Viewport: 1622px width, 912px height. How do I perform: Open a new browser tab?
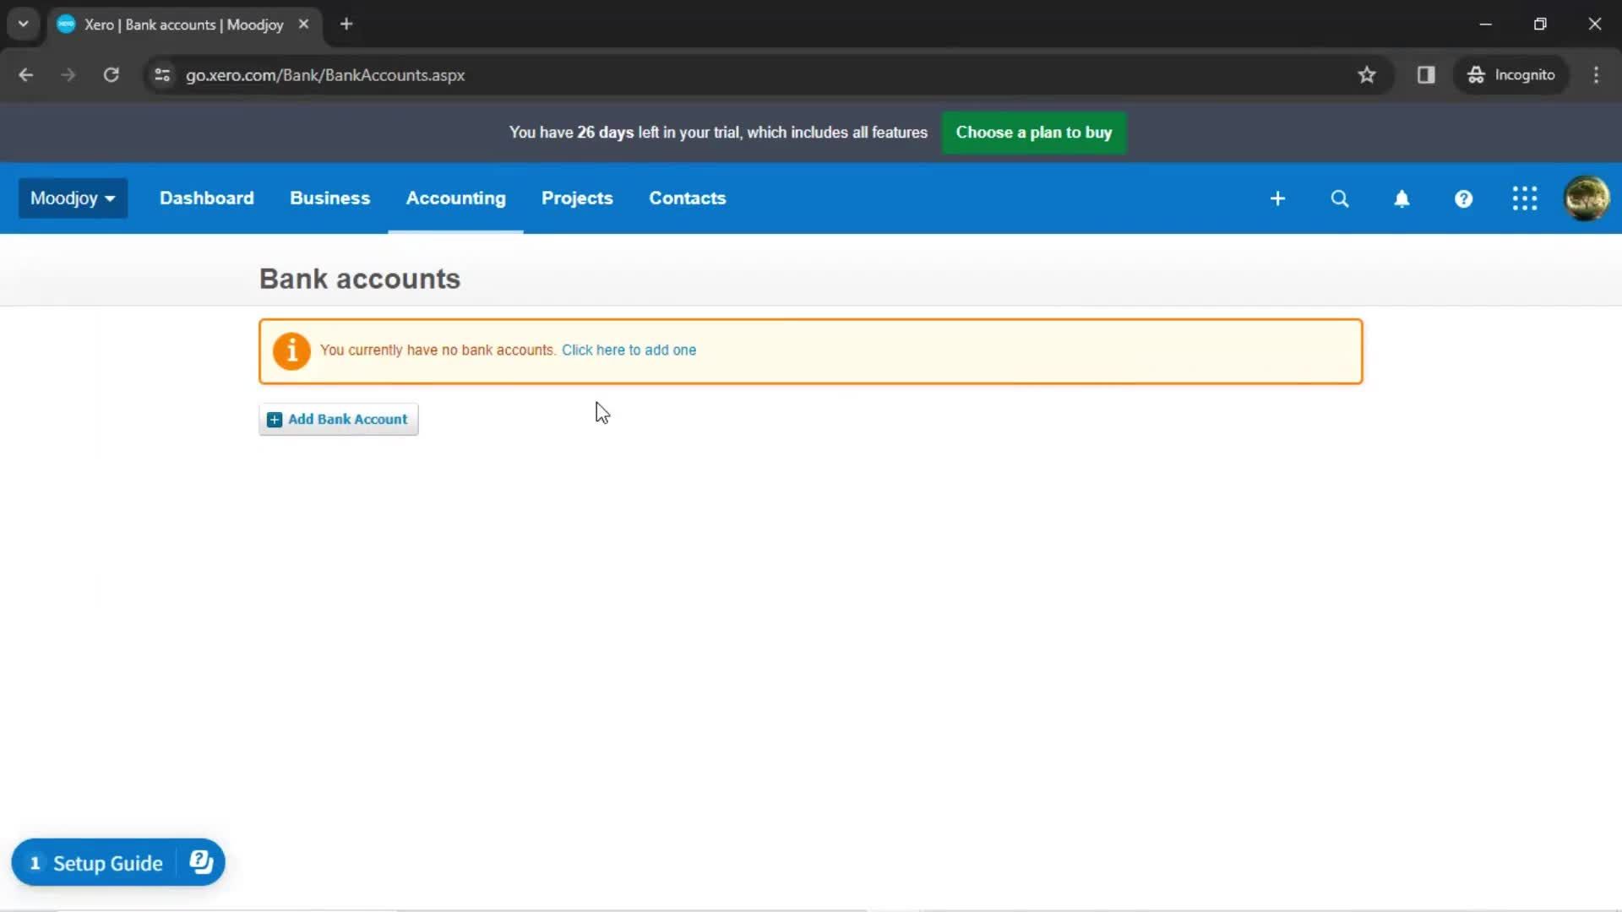coord(346,24)
